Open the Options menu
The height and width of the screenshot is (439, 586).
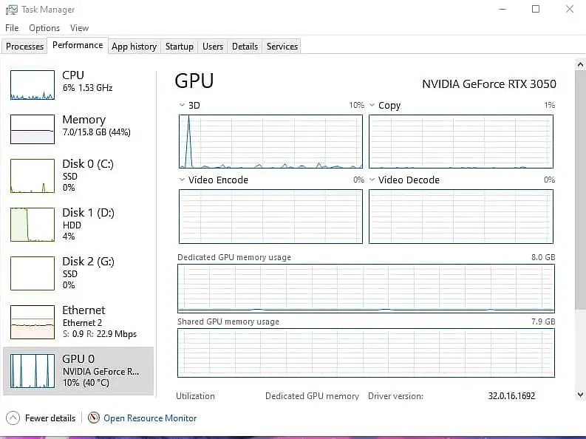pyautogui.click(x=44, y=28)
